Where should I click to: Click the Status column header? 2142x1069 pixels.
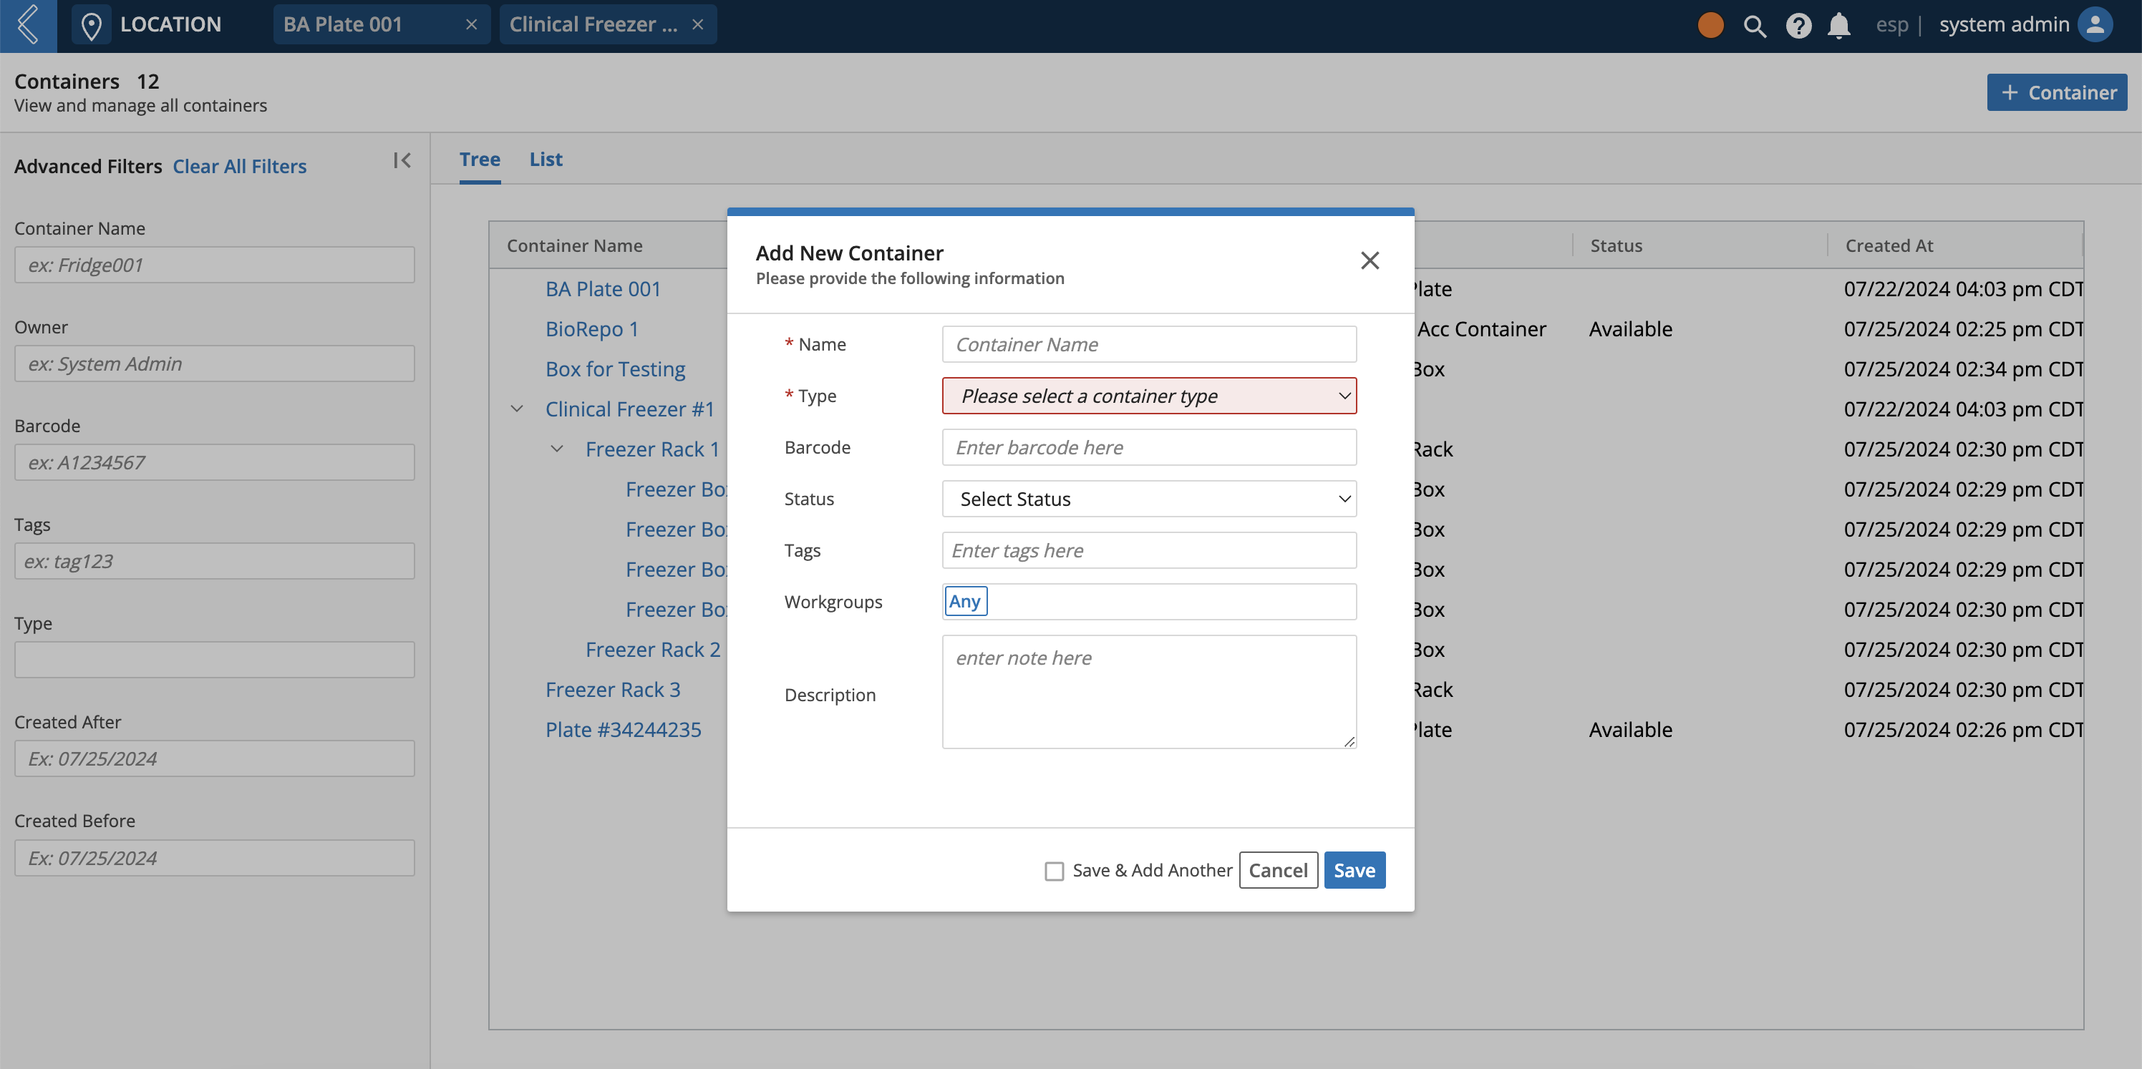pyautogui.click(x=1616, y=245)
